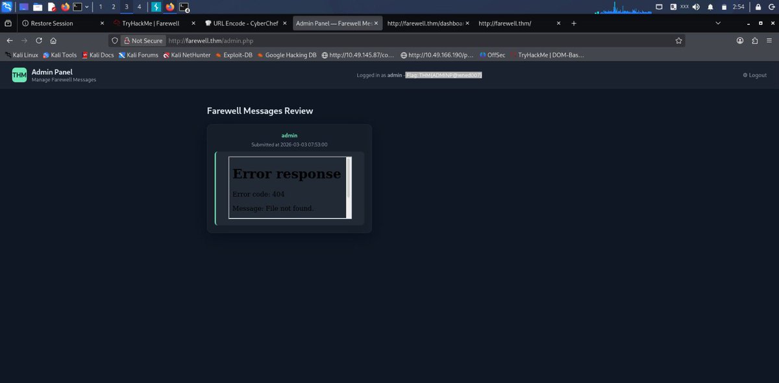Close the CyberChef tab

click(x=285, y=23)
